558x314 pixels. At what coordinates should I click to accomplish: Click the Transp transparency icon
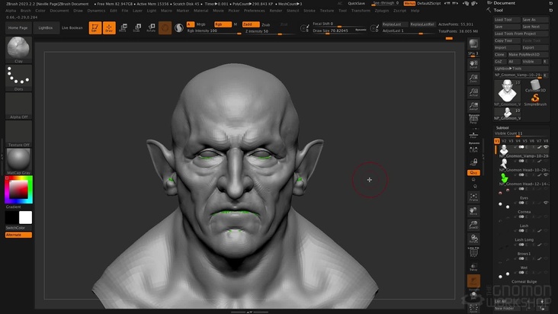point(473,267)
